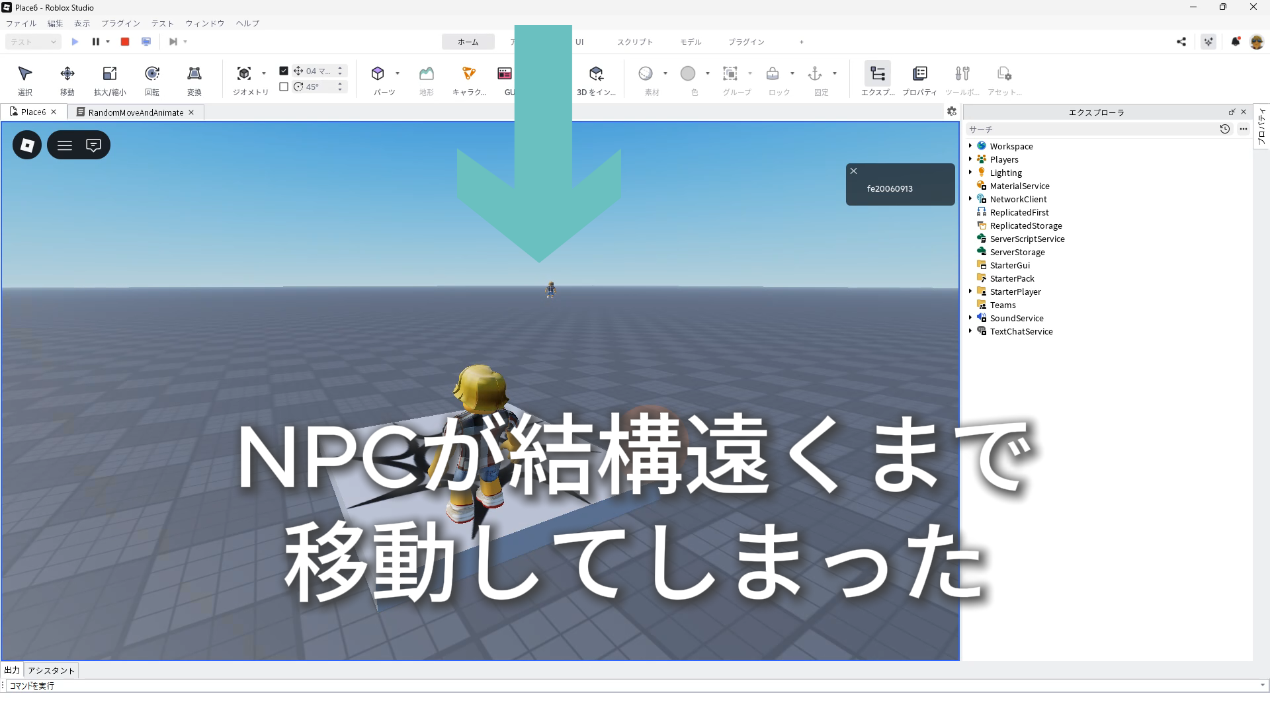The image size is (1270, 714).
Task: Enable the 45° rotation snap checkbox
Action: [x=284, y=87]
